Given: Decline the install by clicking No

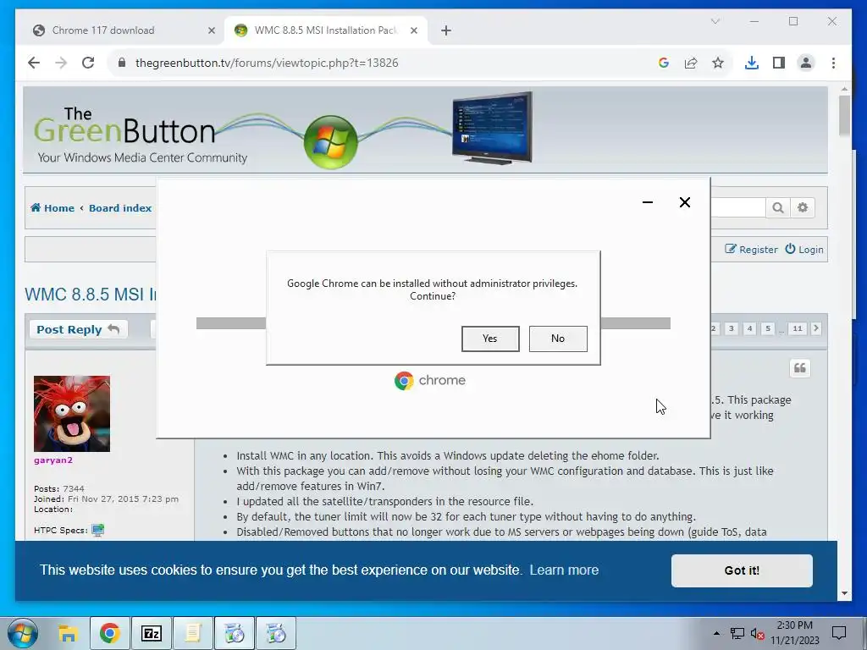Looking at the screenshot, I should click(558, 339).
